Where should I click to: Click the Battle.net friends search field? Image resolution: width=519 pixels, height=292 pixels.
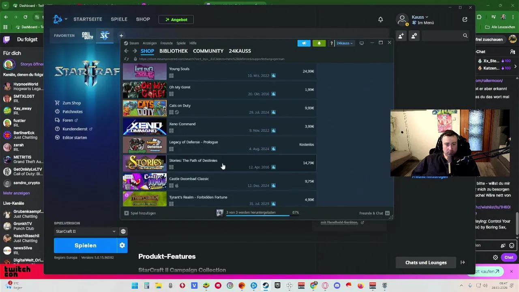(445, 36)
